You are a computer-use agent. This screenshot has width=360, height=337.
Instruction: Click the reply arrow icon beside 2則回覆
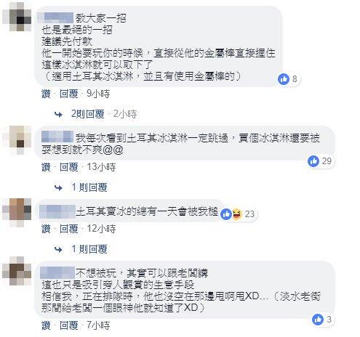click(58, 114)
